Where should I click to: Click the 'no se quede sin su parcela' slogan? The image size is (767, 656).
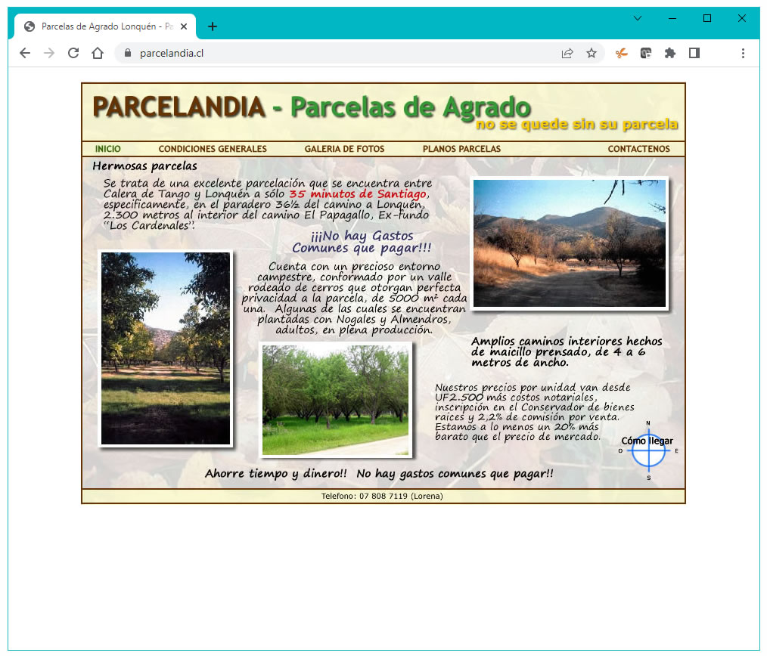pyautogui.click(x=577, y=124)
